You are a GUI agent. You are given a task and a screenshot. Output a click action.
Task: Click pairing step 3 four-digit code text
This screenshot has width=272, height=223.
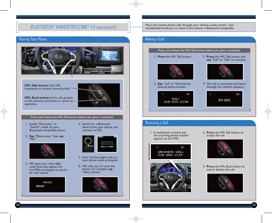(46, 168)
